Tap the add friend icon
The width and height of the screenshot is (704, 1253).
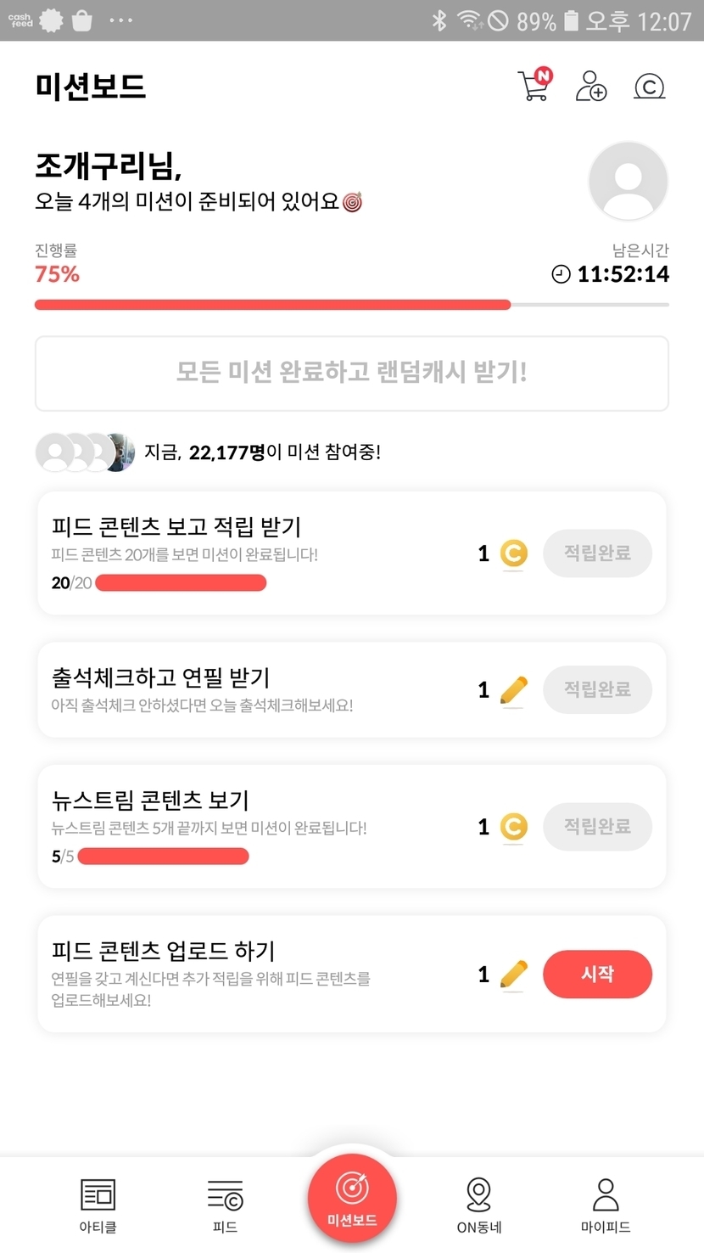click(591, 86)
